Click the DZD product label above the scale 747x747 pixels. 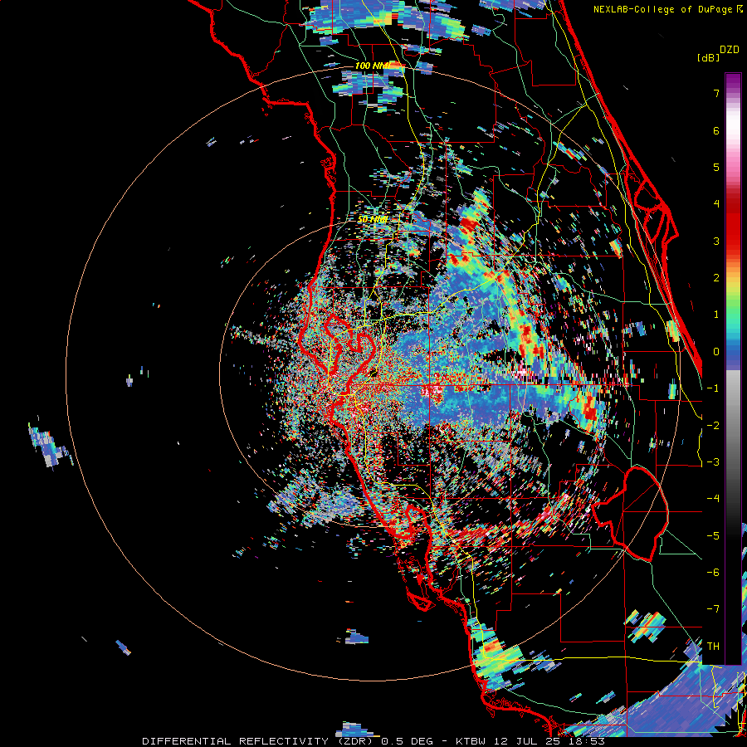(x=730, y=50)
